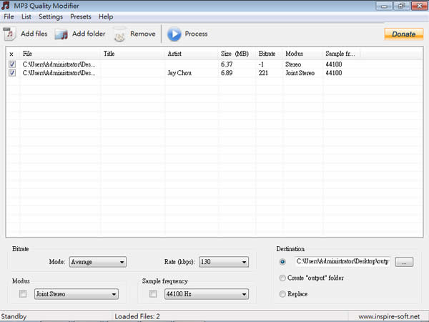
Task: Select the Create "output" folder option
Action: coord(284,278)
